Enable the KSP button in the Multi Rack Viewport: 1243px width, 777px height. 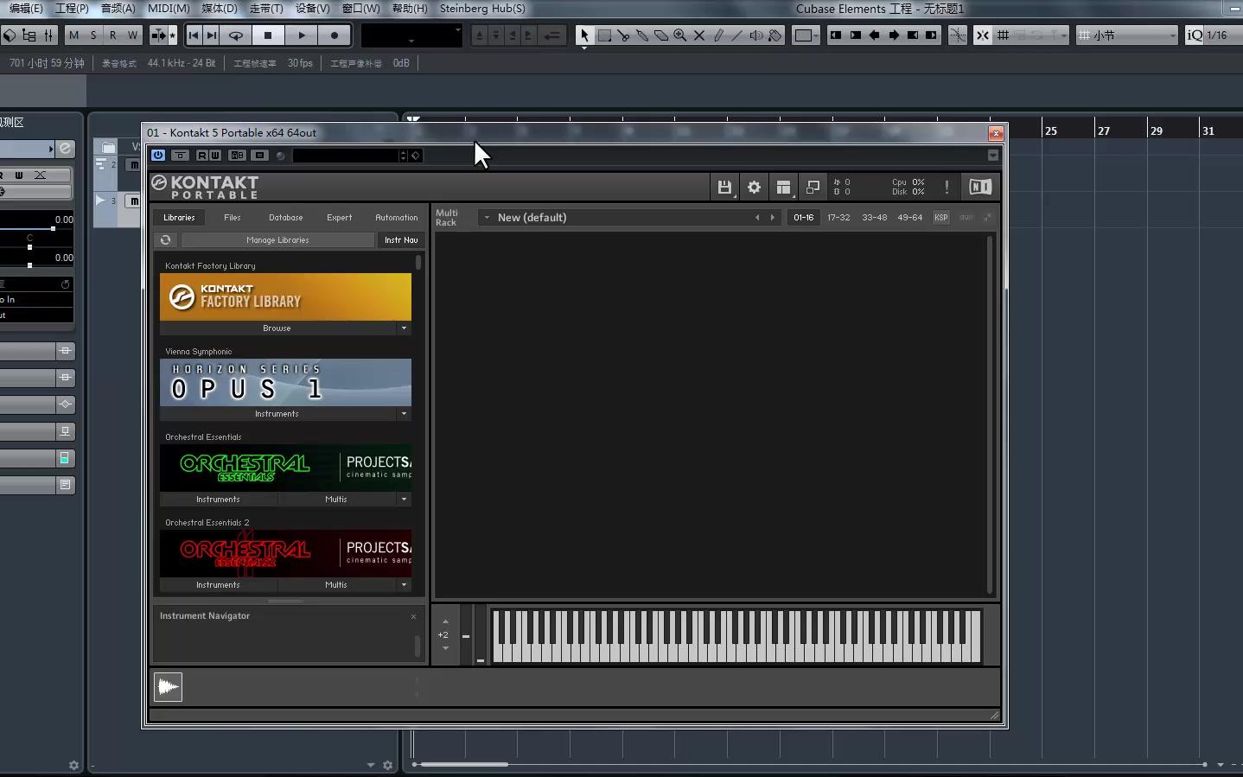940,218
